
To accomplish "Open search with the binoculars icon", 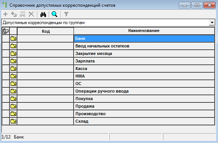I will pyautogui.click(x=43, y=14).
